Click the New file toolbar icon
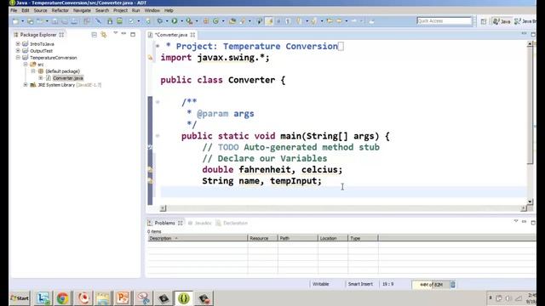Image resolution: width=545 pixels, height=306 pixels. (x=15, y=21)
